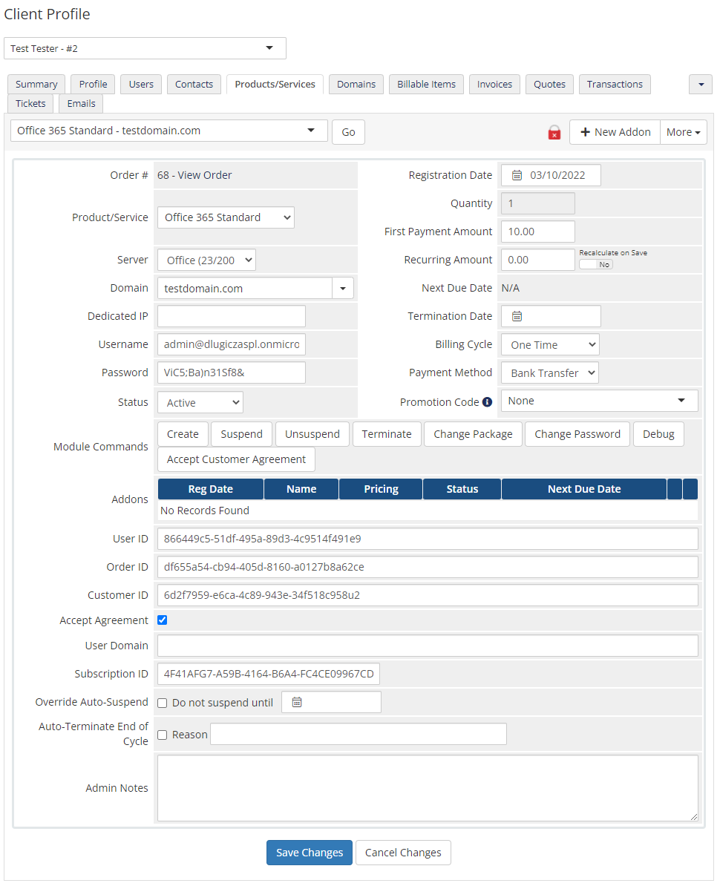Check the Auto-Terminate Reason checkbox
This screenshot has height=886, width=720.
[163, 735]
